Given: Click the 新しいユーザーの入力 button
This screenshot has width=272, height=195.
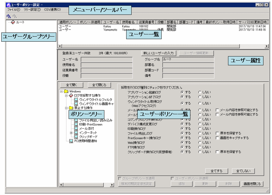Looking at the screenshot, I should point(158,53).
